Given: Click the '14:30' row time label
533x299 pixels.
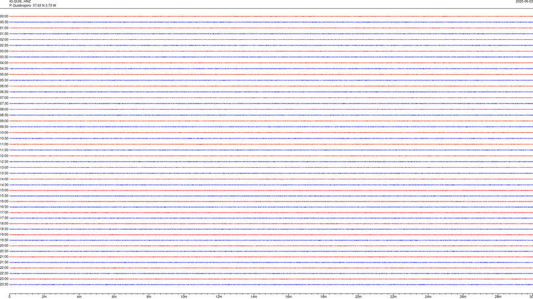Looking at the screenshot, I should pos(4,185).
